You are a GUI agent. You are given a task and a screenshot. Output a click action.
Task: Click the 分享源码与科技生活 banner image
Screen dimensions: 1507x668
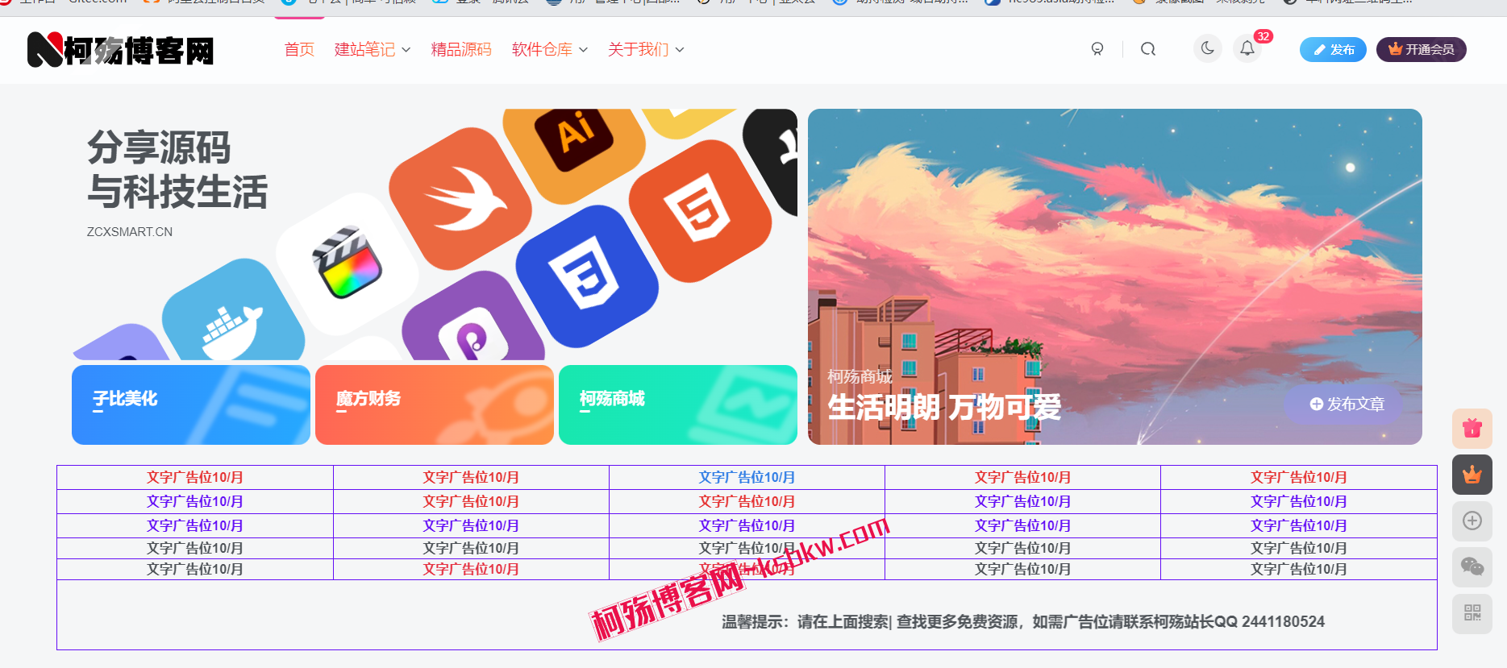(435, 234)
